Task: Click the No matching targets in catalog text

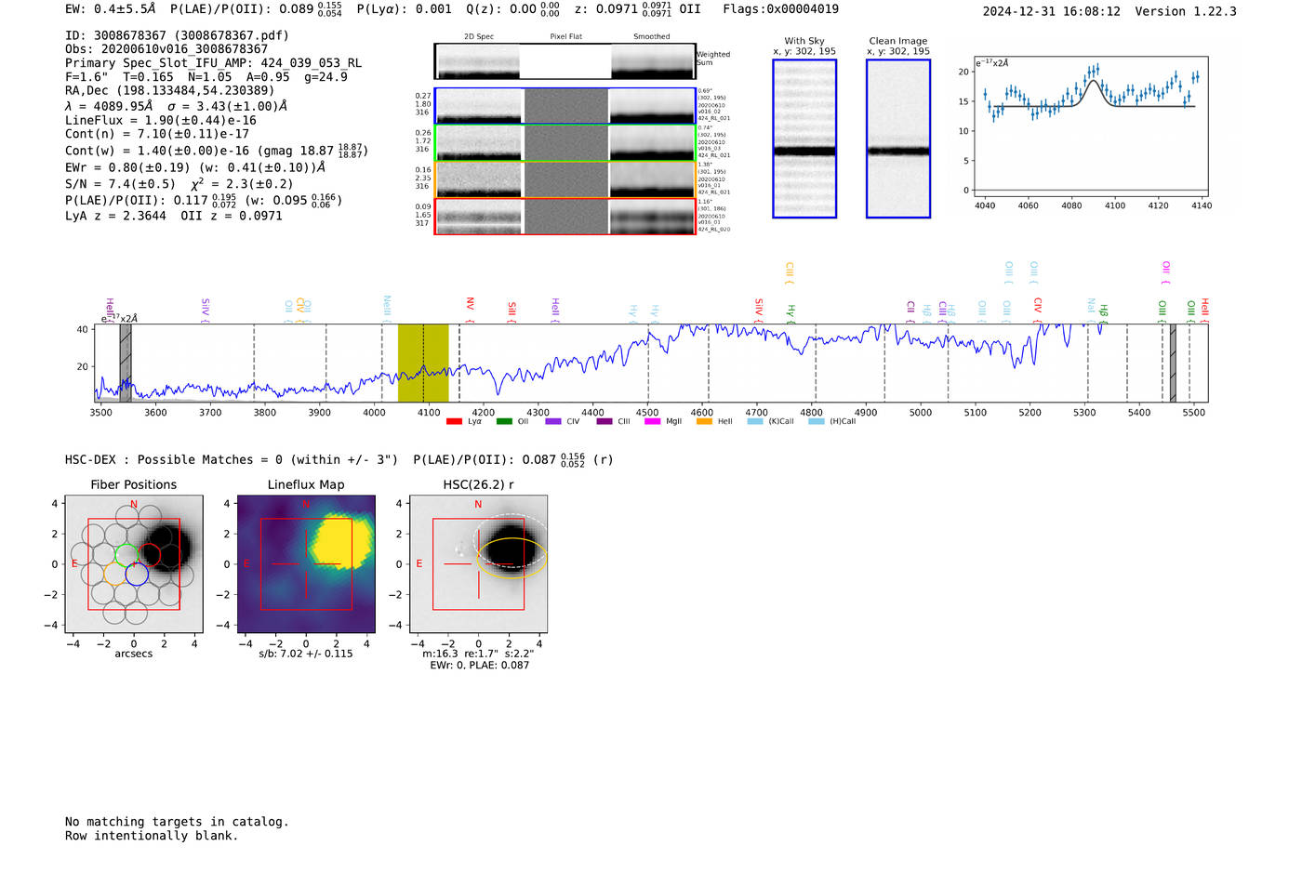Action: [x=177, y=822]
